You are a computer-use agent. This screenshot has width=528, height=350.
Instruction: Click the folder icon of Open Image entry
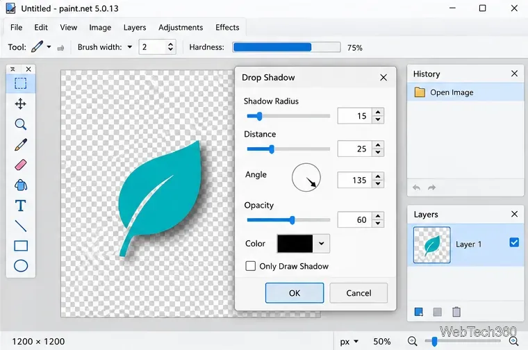[420, 92]
